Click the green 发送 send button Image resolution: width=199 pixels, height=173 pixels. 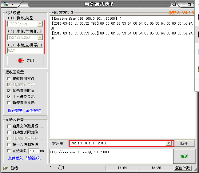[185, 156]
